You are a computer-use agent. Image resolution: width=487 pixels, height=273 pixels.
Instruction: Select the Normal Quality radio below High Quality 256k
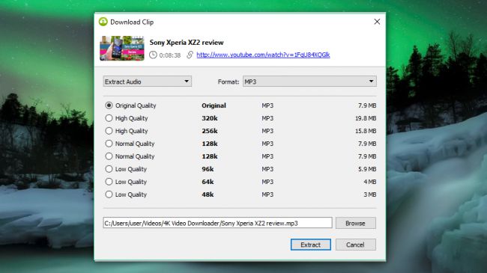click(109, 144)
